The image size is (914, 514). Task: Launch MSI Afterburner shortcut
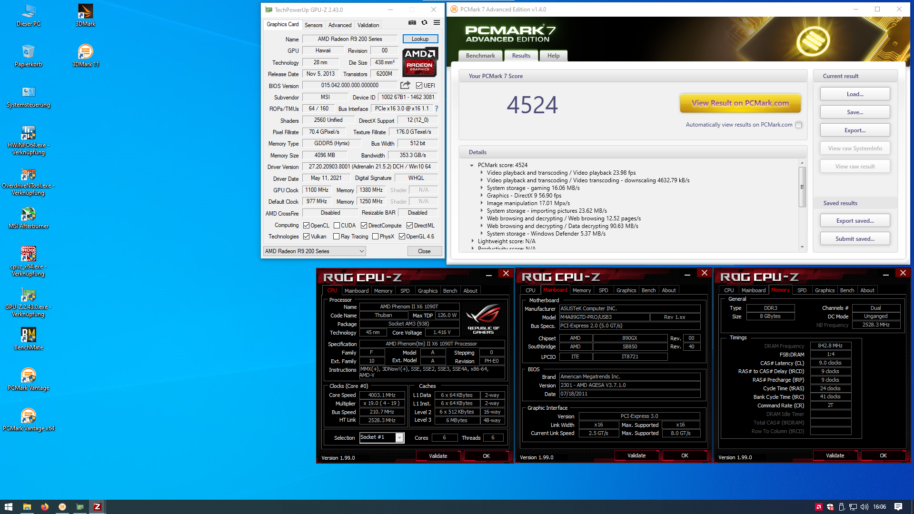[29, 217]
